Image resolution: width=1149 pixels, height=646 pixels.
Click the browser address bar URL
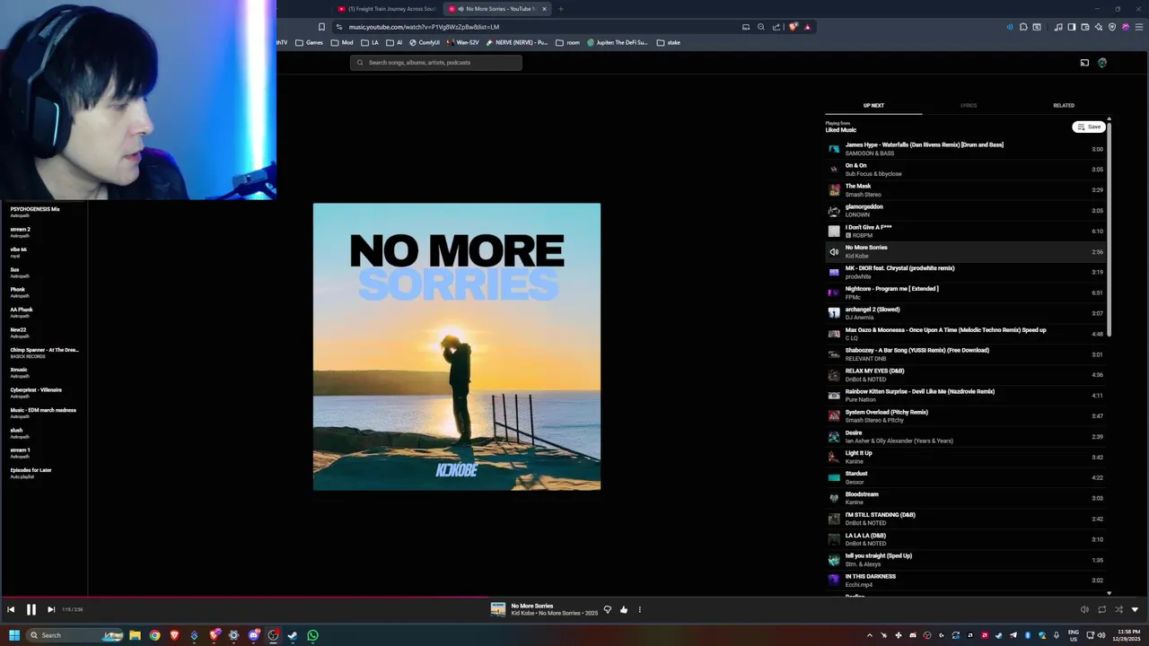pyautogui.click(x=424, y=27)
